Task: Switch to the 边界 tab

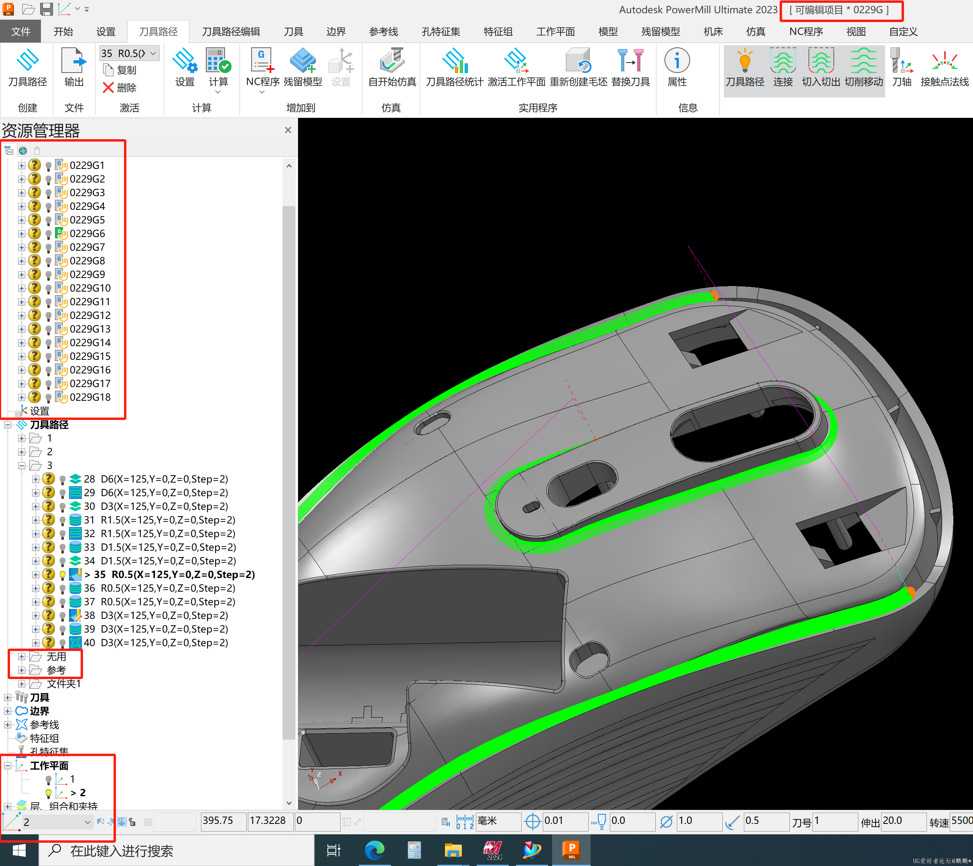Action: [x=335, y=31]
